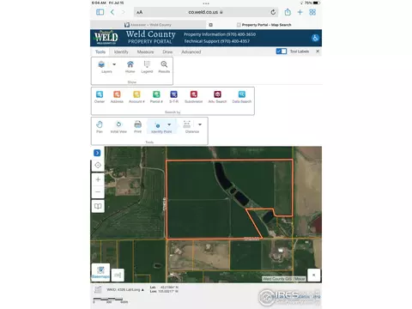Image resolution: width=412 pixels, height=309 pixels.
Task: Focus the co.weld.co.us address bar
Action: pyautogui.click(x=205, y=12)
